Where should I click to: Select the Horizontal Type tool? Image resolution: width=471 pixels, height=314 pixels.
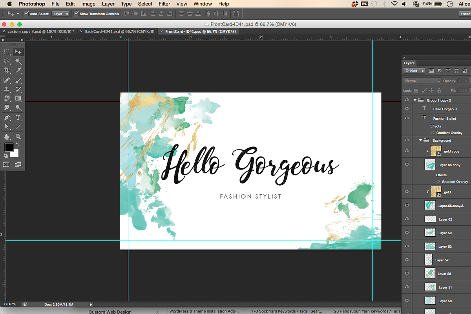pos(18,117)
